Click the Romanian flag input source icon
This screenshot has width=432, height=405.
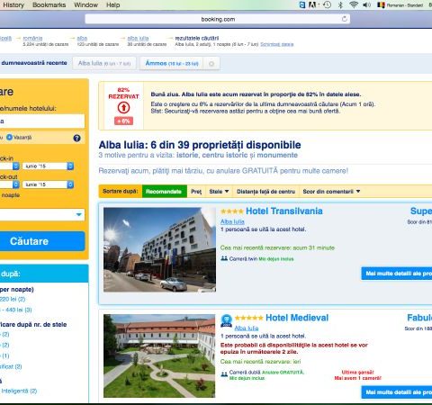[381, 4]
